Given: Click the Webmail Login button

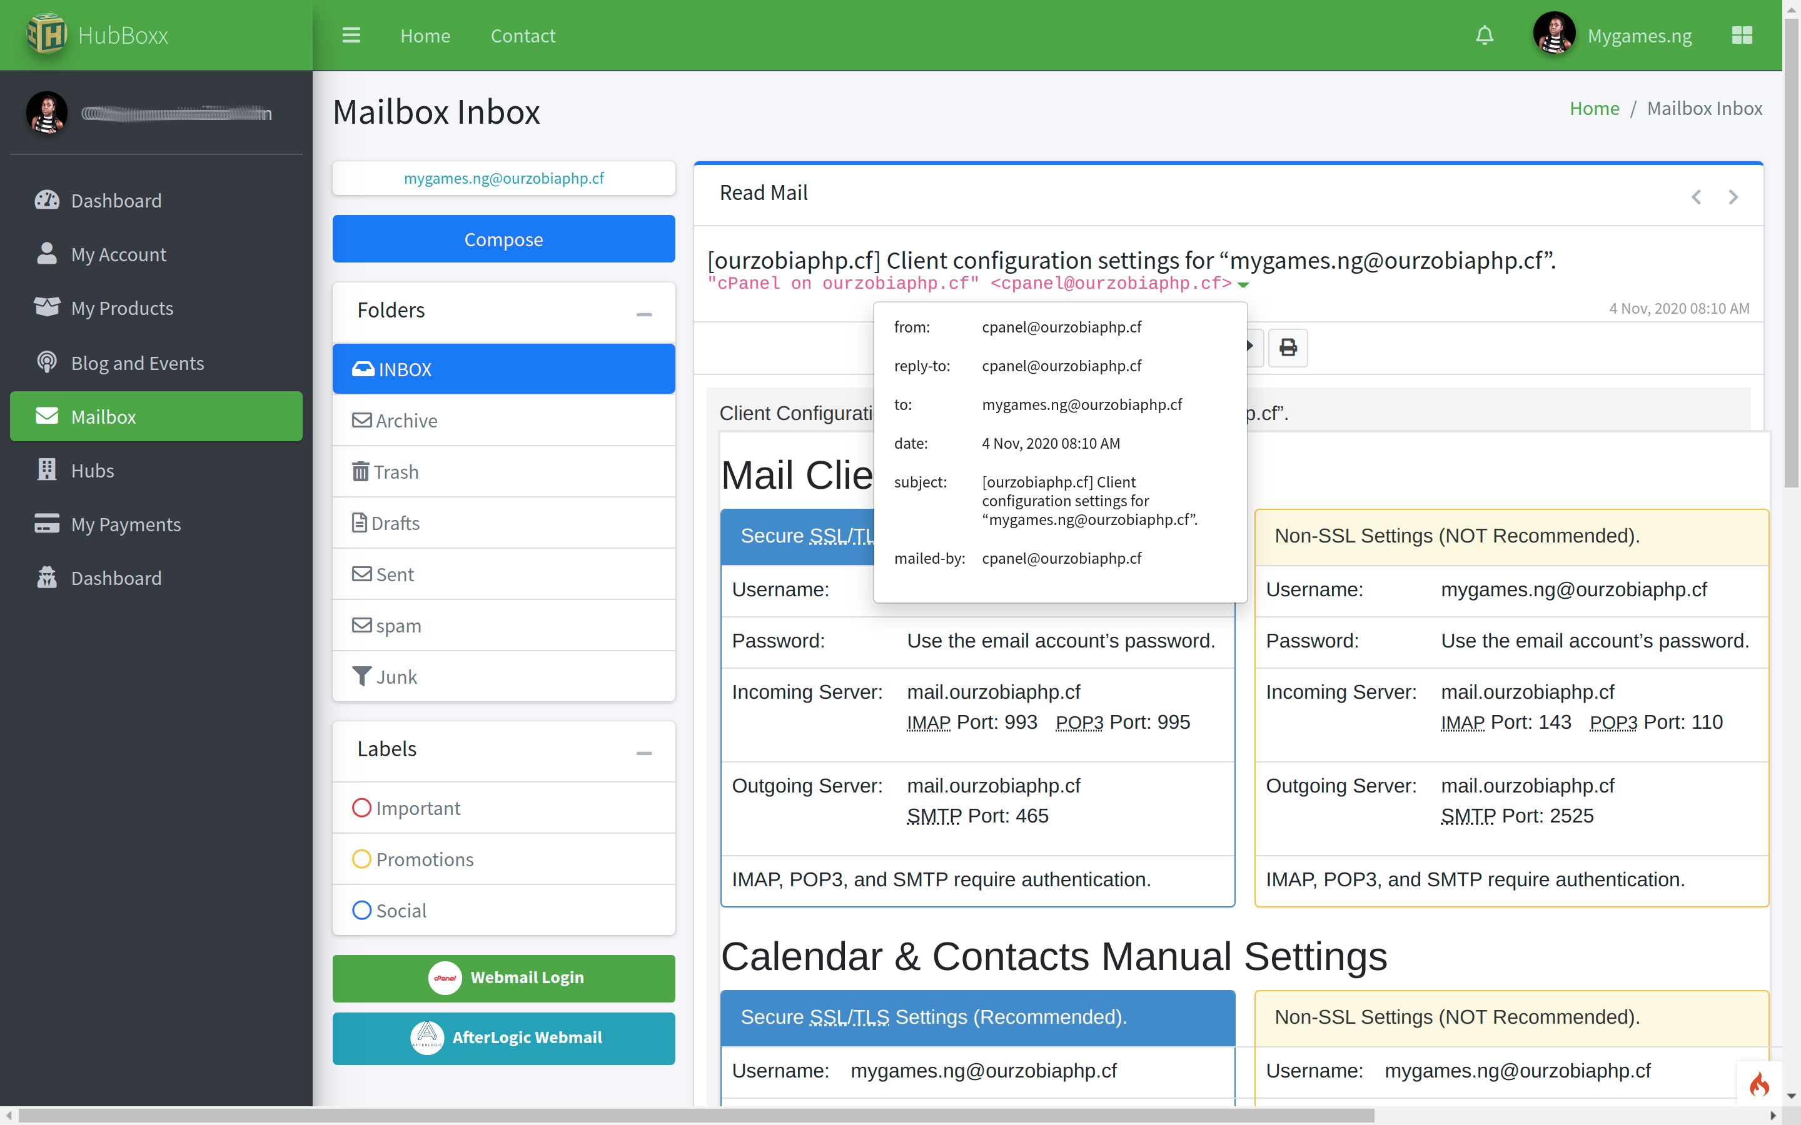Looking at the screenshot, I should tap(503, 977).
